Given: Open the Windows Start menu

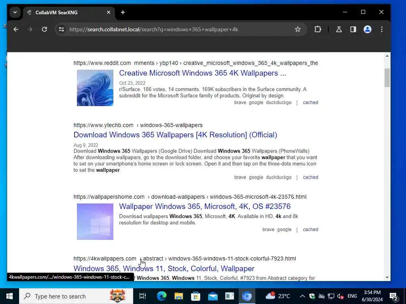Looking at the screenshot, I should [10, 296].
